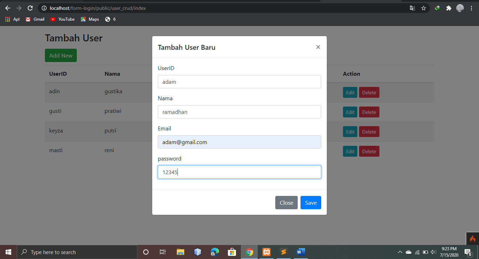Click the 'reni' table cell
The image size is (479, 259).
[x=109, y=150]
